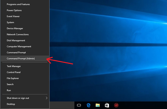
Task: Open File Explorer taskbar icon
Action: [98, 105]
